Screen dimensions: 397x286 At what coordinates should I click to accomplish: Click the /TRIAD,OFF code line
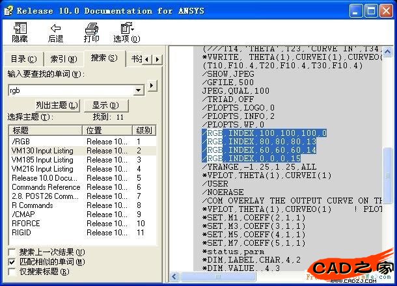228,99
